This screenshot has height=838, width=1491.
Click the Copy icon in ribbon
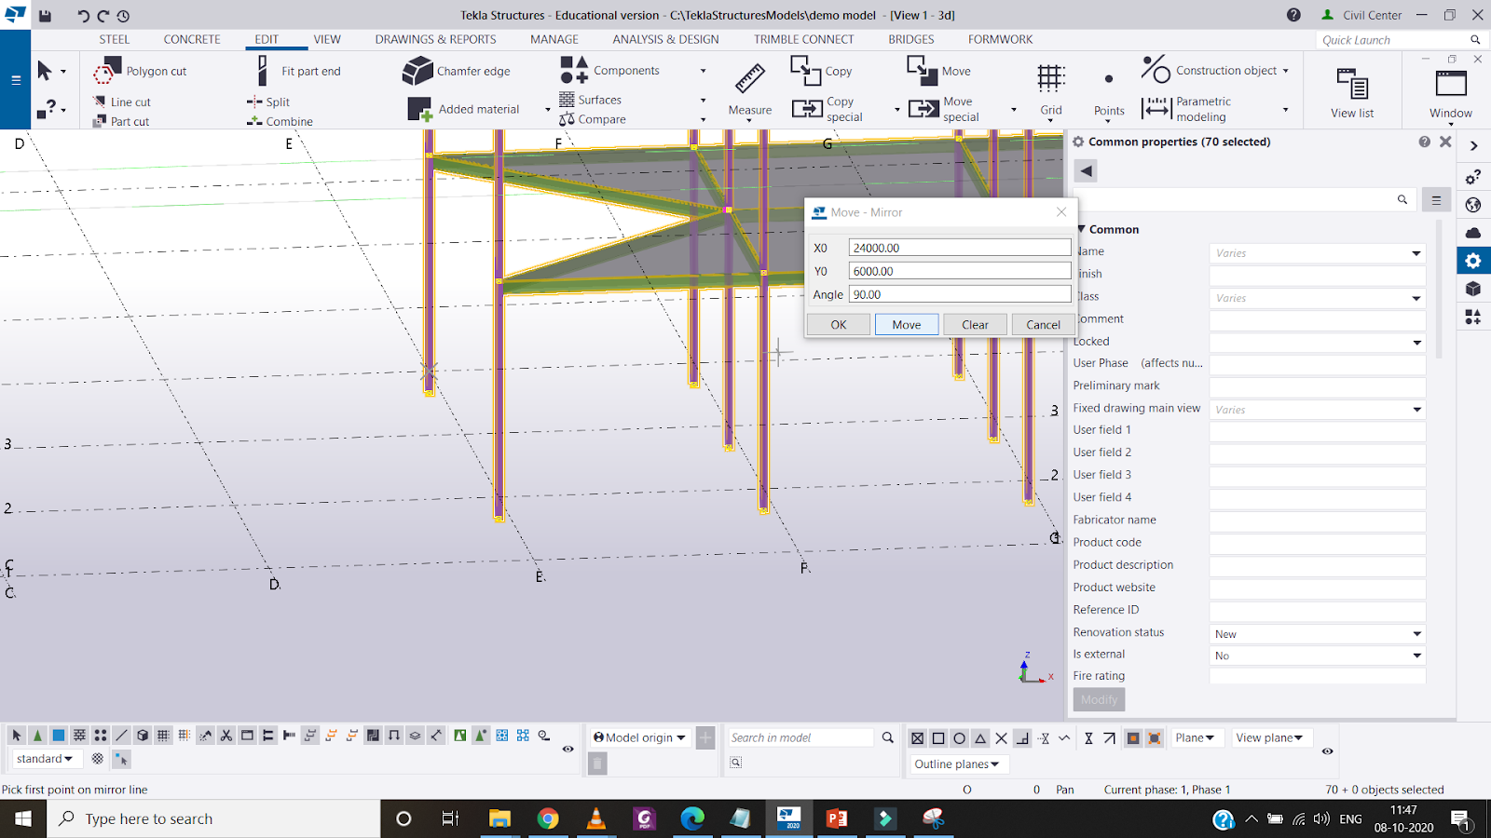(x=805, y=71)
